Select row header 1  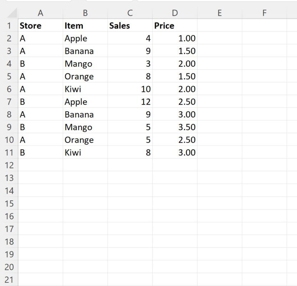click(9, 25)
